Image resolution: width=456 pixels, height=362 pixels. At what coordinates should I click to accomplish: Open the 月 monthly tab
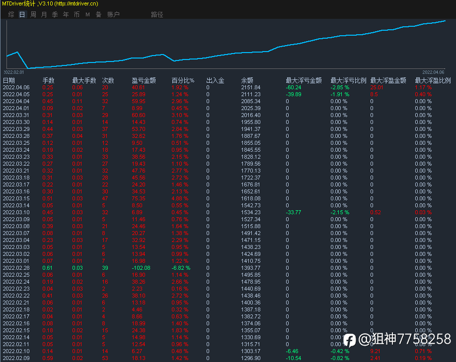(44, 14)
